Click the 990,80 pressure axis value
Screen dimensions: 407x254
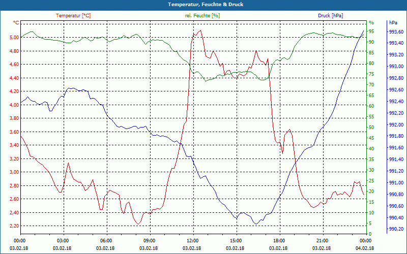tap(396, 194)
